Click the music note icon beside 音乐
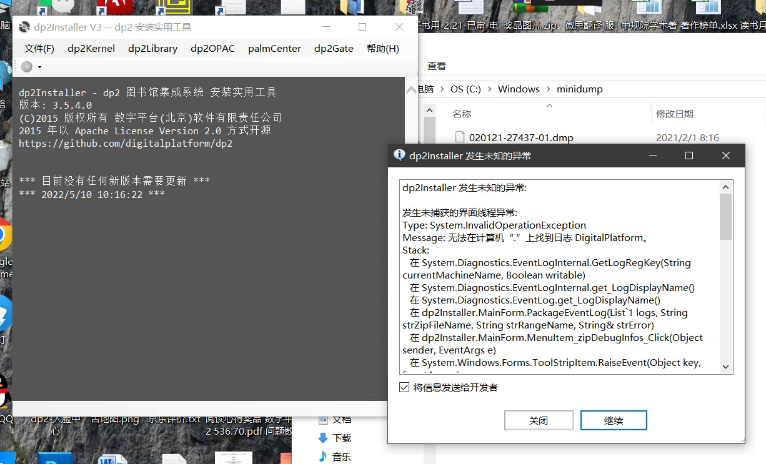 point(323,457)
